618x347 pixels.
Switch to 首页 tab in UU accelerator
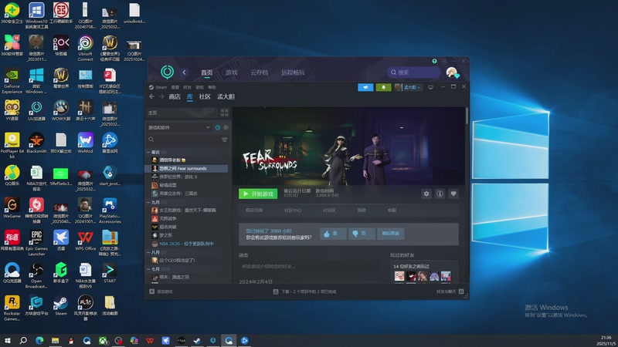point(206,72)
